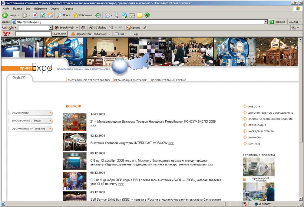Click the website's site map icon
This screenshot has width=304, height=207.
pyautogui.click(x=19, y=78)
